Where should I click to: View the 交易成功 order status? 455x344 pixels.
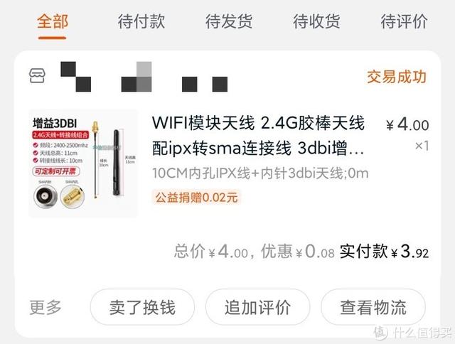(397, 77)
